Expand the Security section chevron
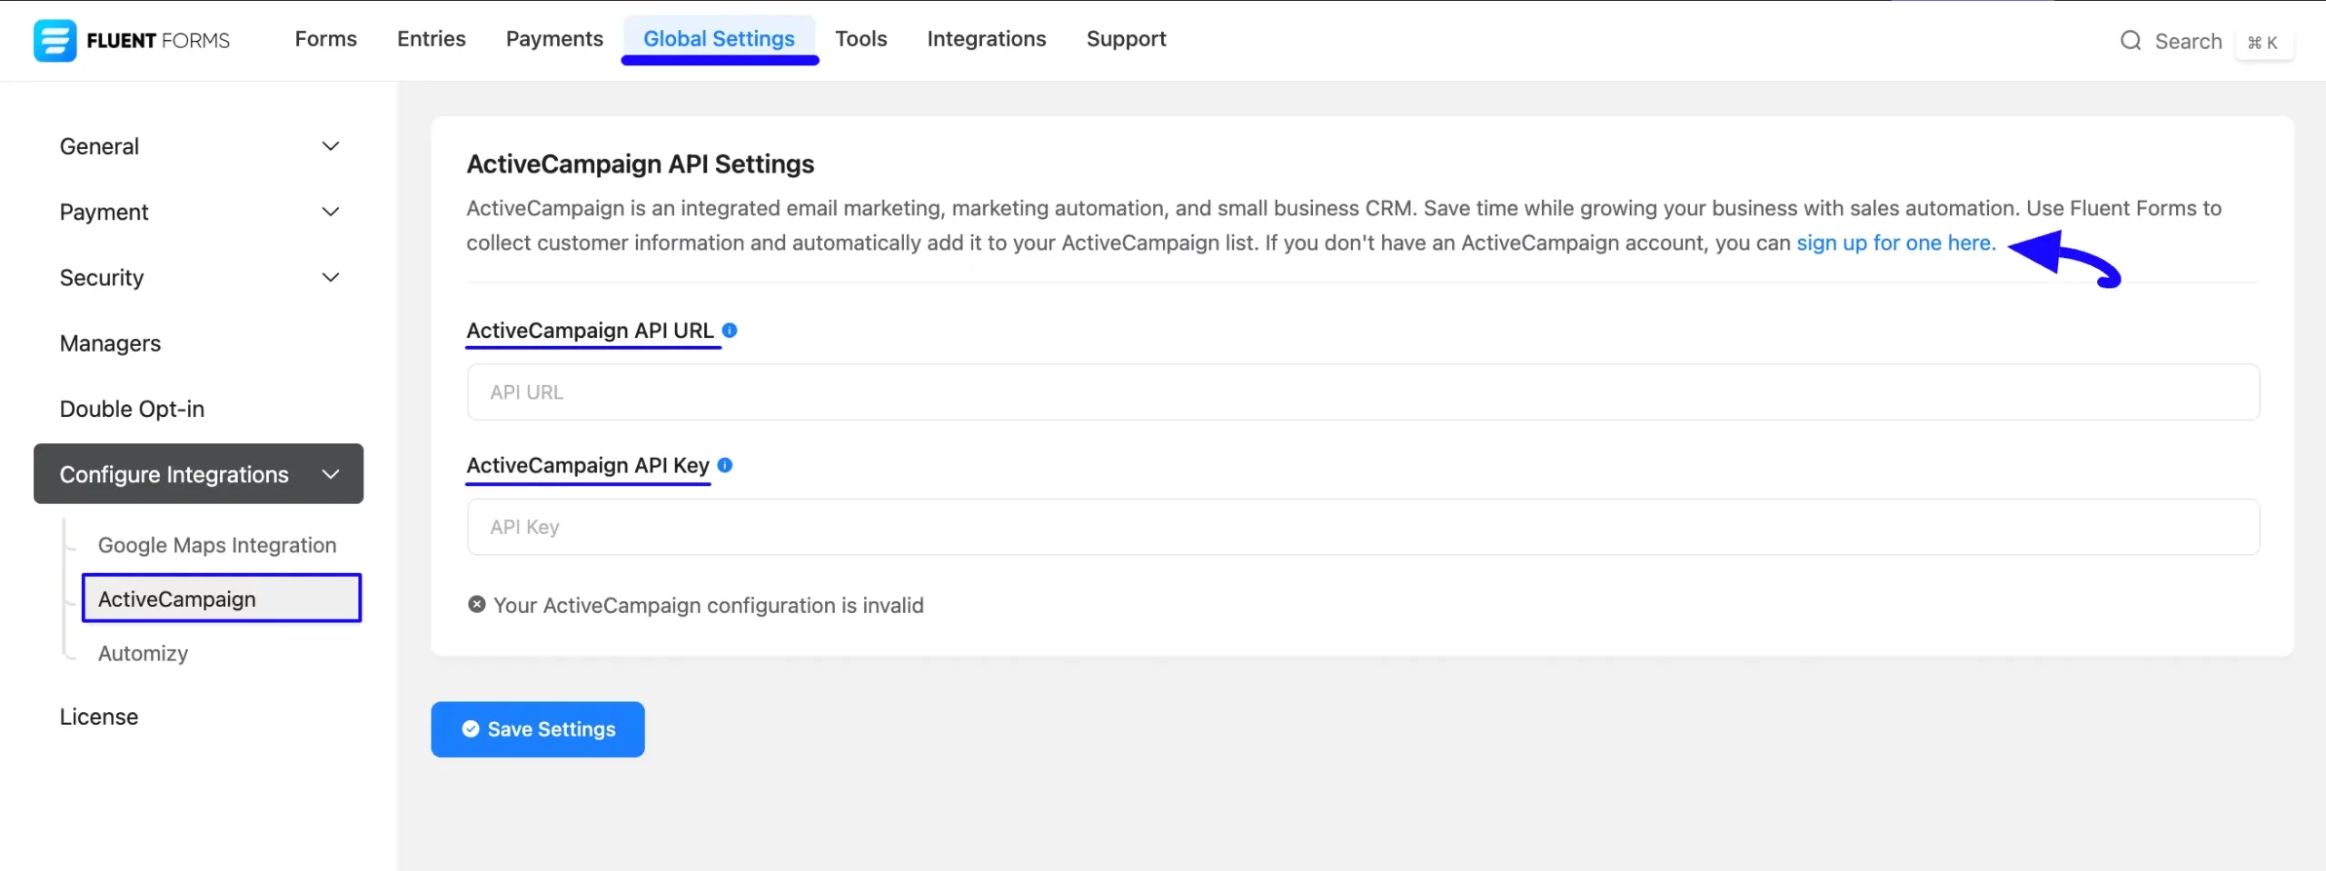The height and width of the screenshot is (871, 2326). pyautogui.click(x=331, y=278)
